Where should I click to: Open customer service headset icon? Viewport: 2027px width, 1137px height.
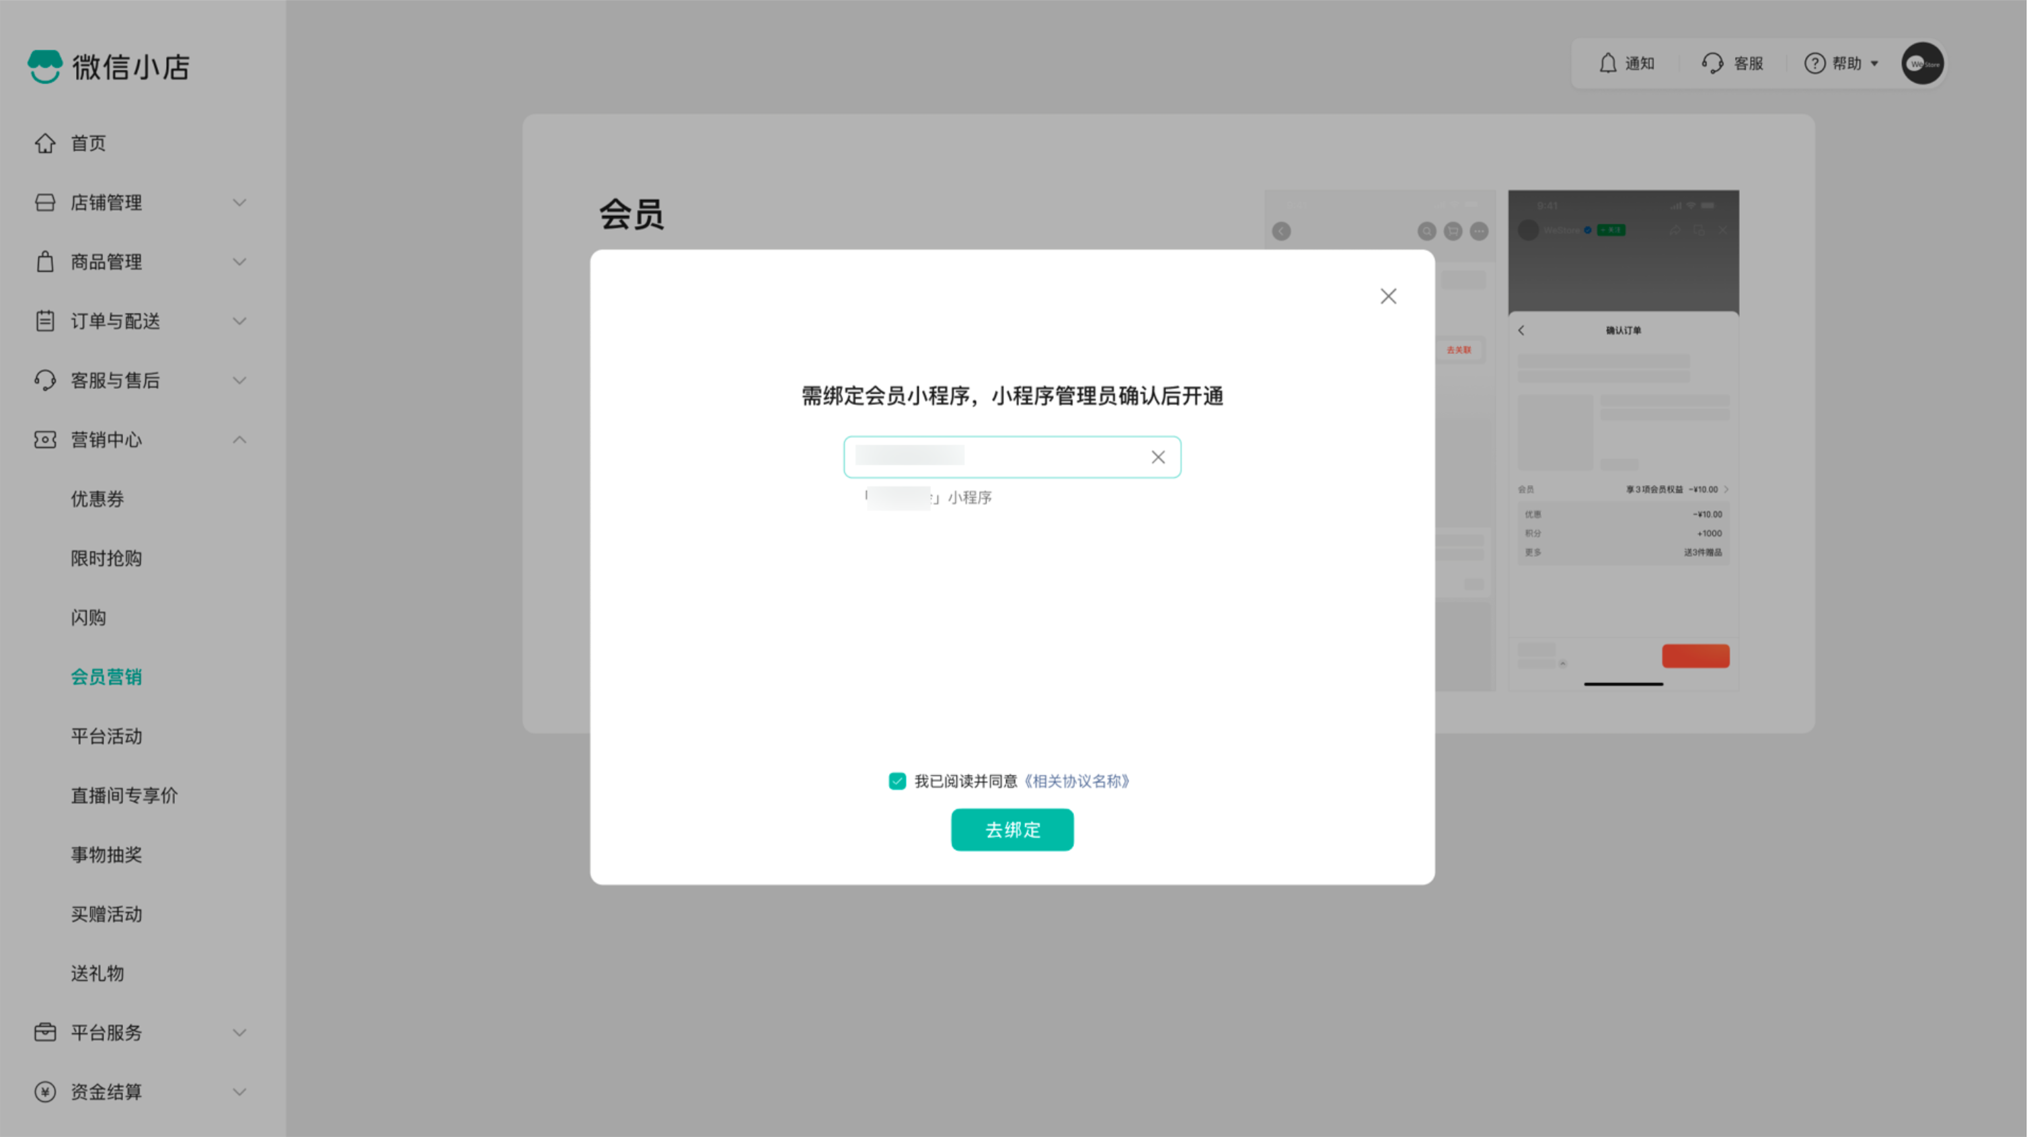[1712, 63]
